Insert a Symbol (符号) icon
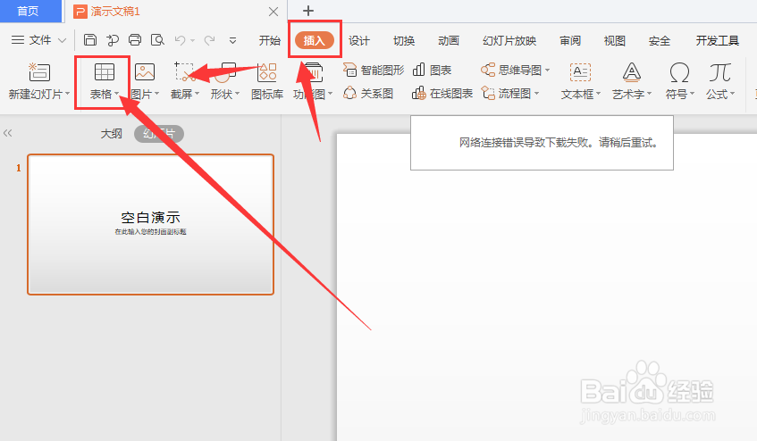Viewport: 757px width, 441px height. [x=679, y=72]
